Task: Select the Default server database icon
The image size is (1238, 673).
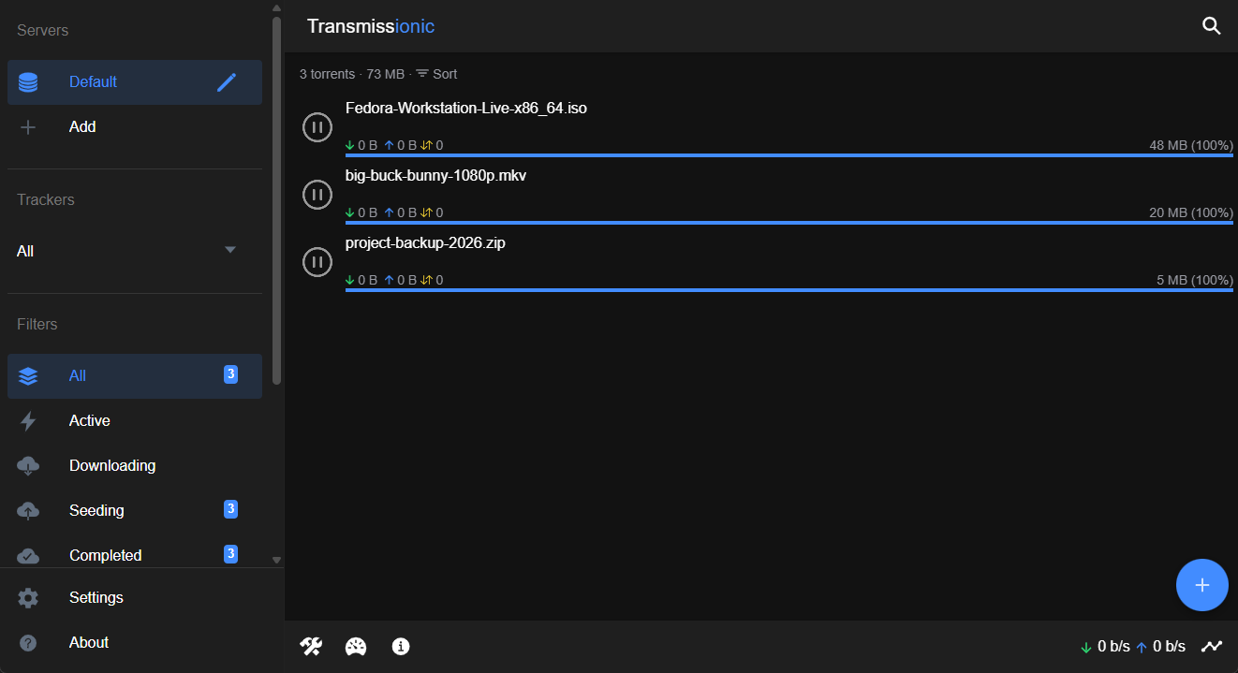Action: pyautogui.click(x=28, y=82)
